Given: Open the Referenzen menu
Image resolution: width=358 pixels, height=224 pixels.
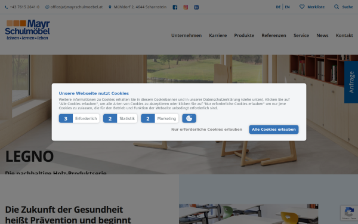Looking at the screenshot, I should pyautogui.click(x=274, y=35).
